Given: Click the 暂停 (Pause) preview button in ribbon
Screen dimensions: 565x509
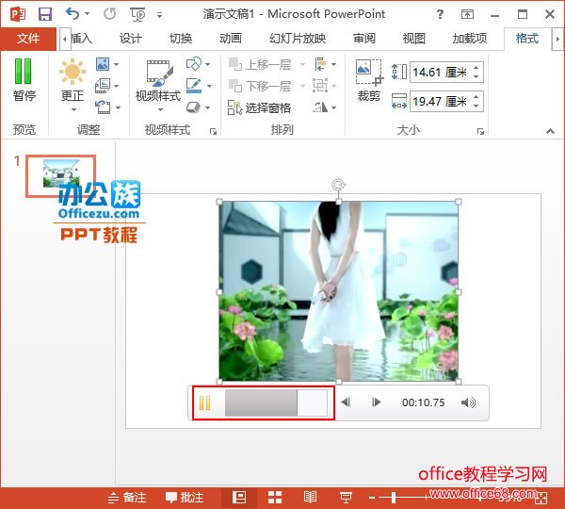Looking at the screenshot, I should tap(24, 80).
